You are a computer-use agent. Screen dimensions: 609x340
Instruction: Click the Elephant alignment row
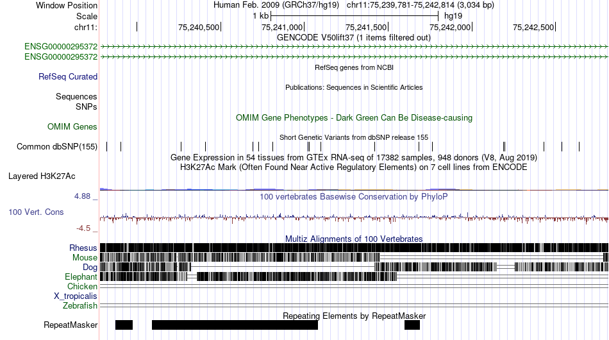(354, 276)
